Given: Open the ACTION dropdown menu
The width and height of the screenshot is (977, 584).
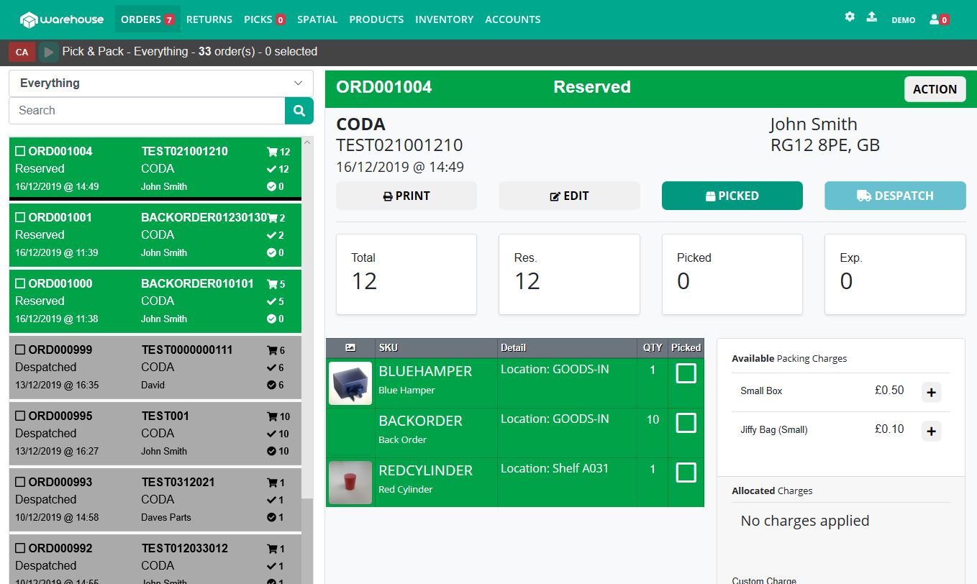Looking at the screenshot, I should click(x=935, y=89).
